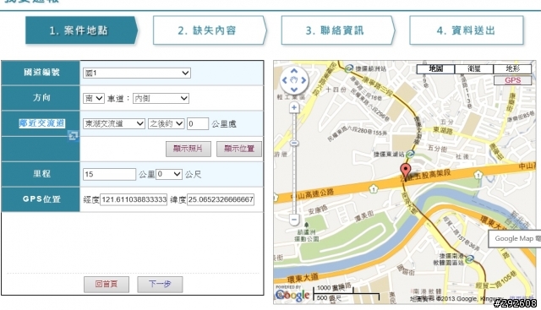Click the map zoom slider handle

point(294,143)
